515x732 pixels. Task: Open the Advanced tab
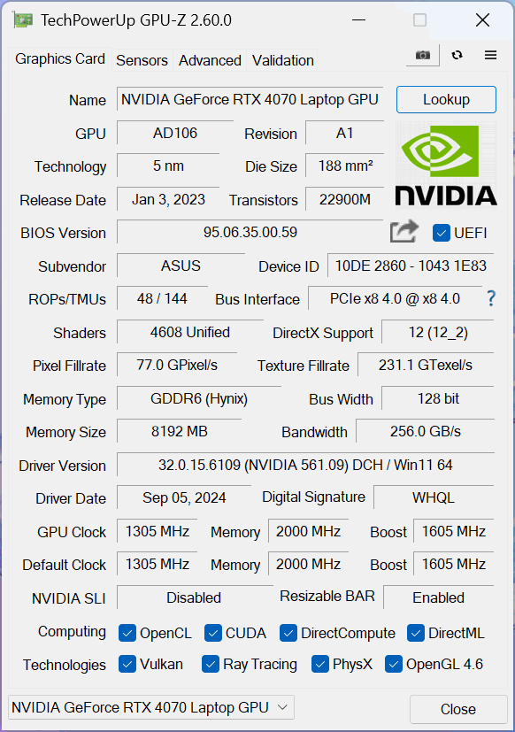coord(210,60)
